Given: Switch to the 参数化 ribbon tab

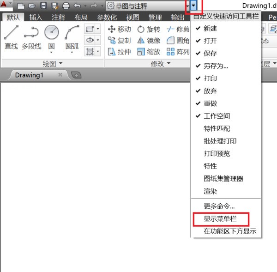Looking at the screenshot, I should coord(107,18).
